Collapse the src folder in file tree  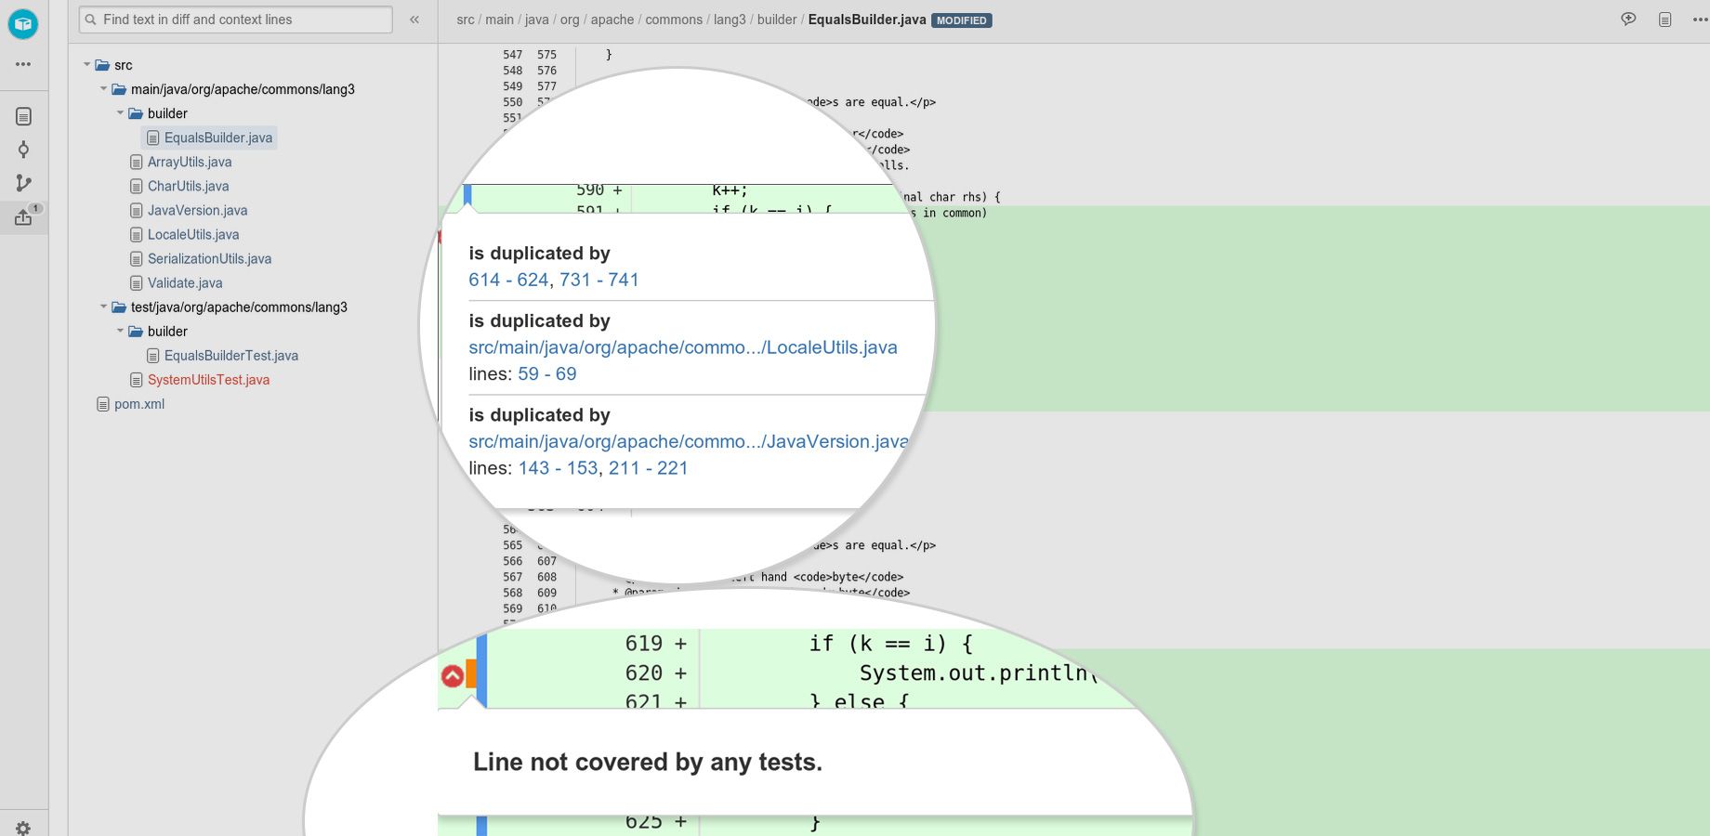[87, 65]
